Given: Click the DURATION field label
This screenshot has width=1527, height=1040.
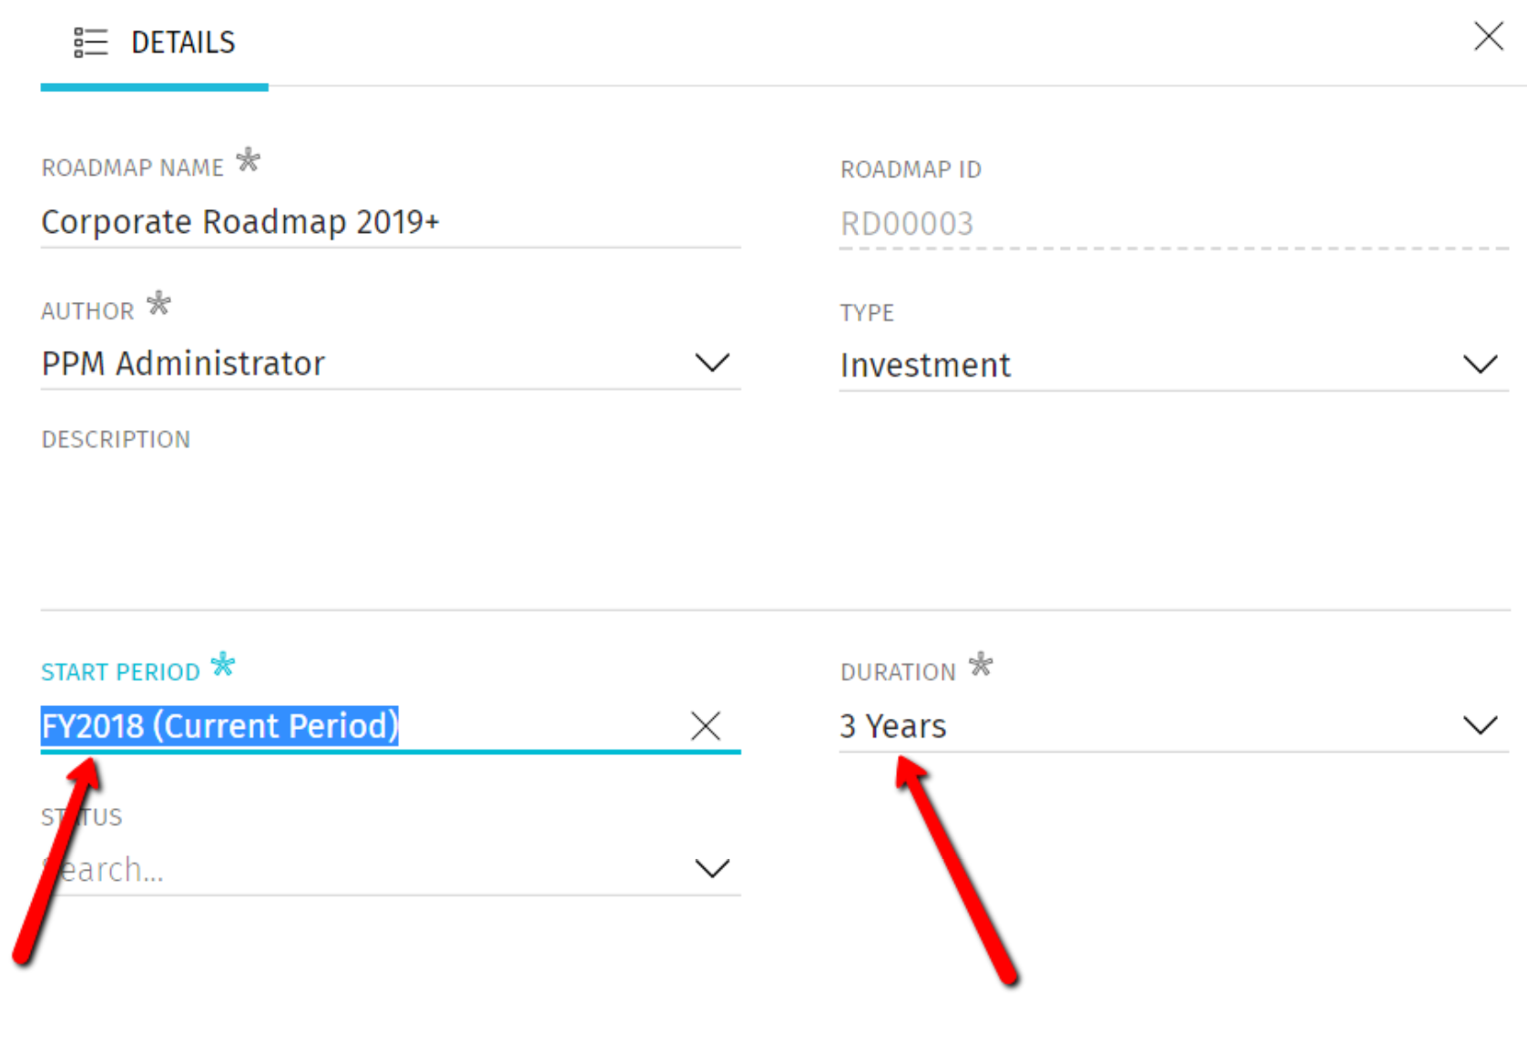Looking at the screenshot, I should click(898, 672).
